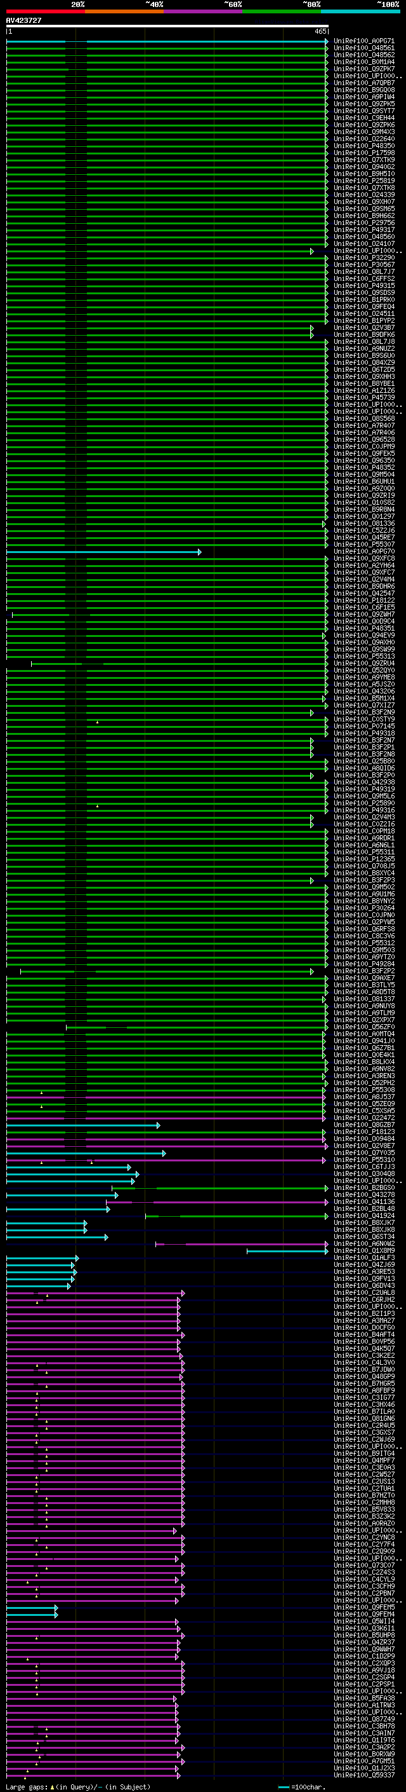The width and height of the screenshot is (406, 1792).
Task: Open hit UniRef100_O48562
Action: pyautogui.click(x=363, y=55)
